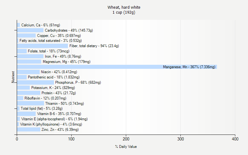Viewport: 248px width, 155px height.
Task: Click the Phosphorus, P - 68% label
Action: tap(78, 82)
